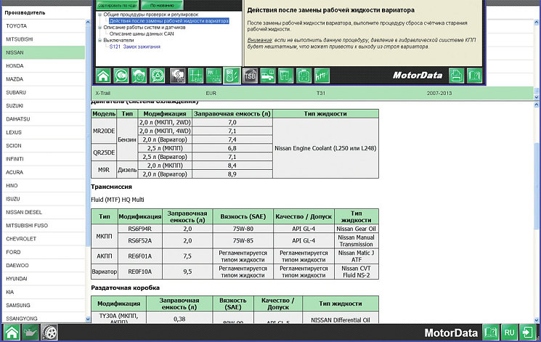Click manufacturer list scrollbar up arrow

(88, 22)
